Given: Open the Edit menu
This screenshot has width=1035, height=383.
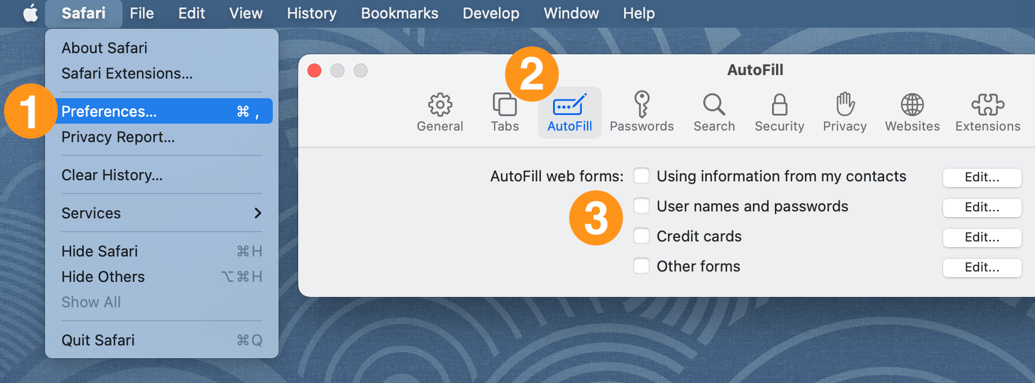Looking at the screenshot, I should pyautogui.click(x=191, y=13).
